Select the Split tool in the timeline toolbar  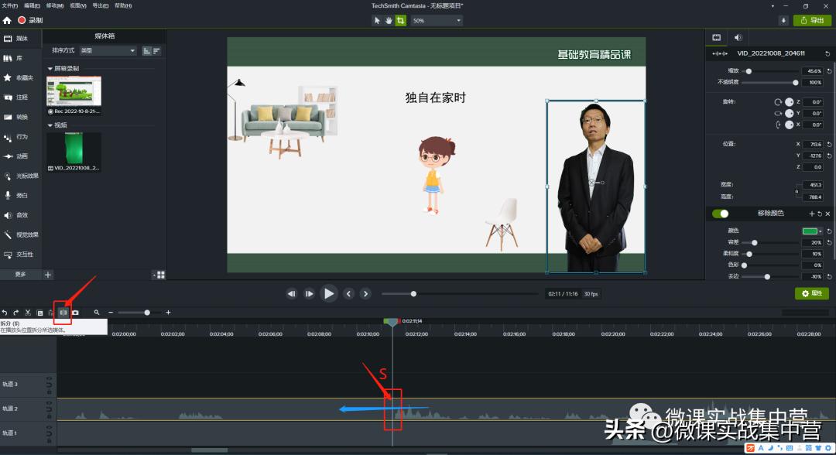(63, 313)
